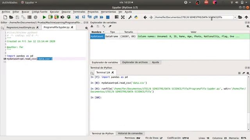Screen dimensions: 250x140
Task: Open the PYTHONPATH manager Python icon
Action: [136, 17]
